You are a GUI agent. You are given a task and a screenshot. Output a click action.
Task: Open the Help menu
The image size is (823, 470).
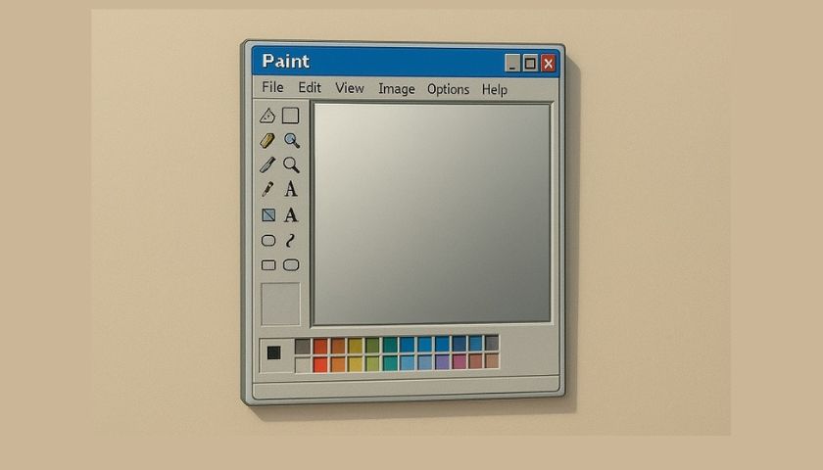pyautogui.click(x=495, y=90)
